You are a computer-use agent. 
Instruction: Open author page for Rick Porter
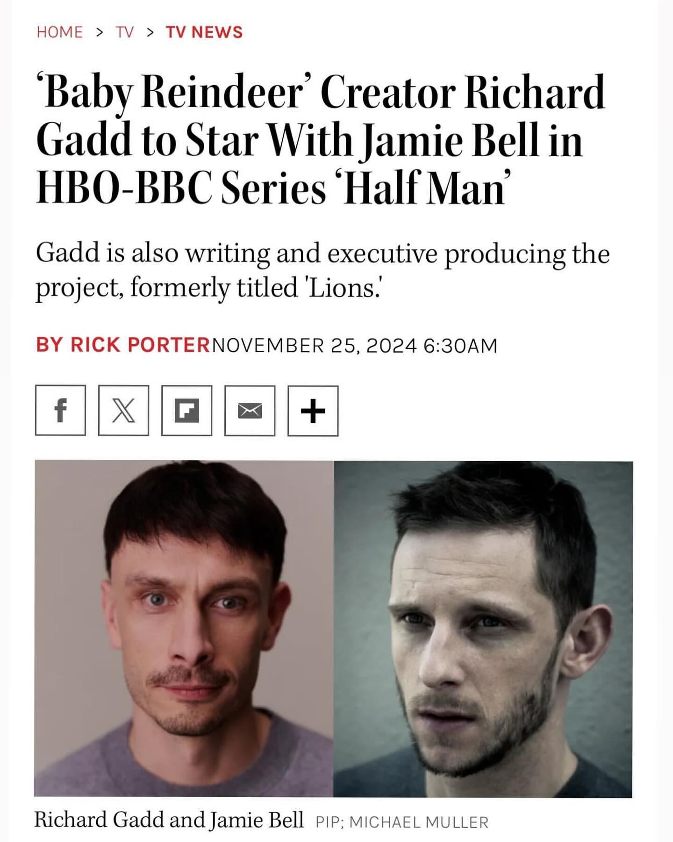(140, 345)
